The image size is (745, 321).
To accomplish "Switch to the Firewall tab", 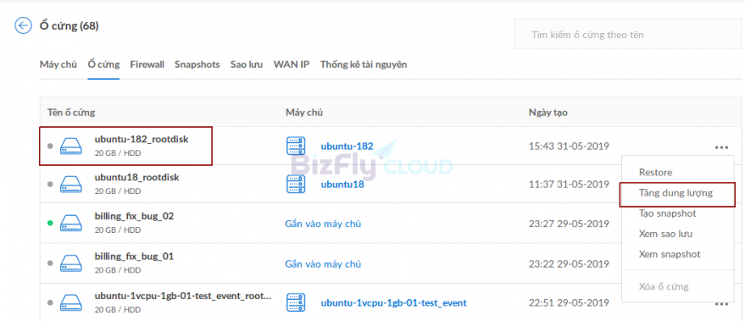I will [x=147, y=65].
